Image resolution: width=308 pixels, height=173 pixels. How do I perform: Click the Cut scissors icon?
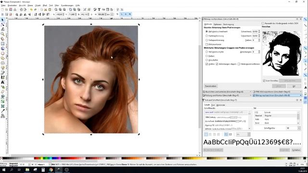point(46,10)
